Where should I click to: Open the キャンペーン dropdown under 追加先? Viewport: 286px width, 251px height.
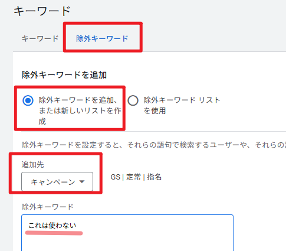pos(57,181)
